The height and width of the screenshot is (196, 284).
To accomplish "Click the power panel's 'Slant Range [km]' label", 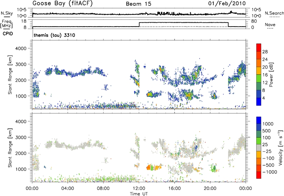I will pyautogui.click(x=10, y=75).
